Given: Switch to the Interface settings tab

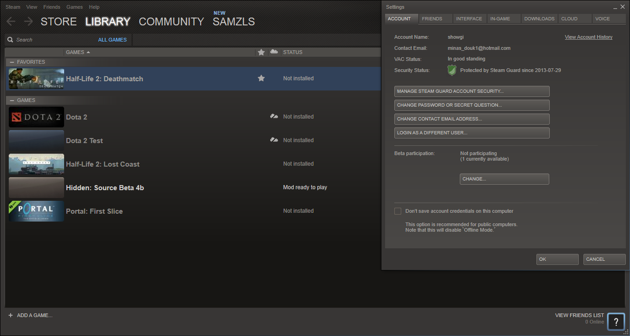Looking at the screenshot, I should pos(470,19).
